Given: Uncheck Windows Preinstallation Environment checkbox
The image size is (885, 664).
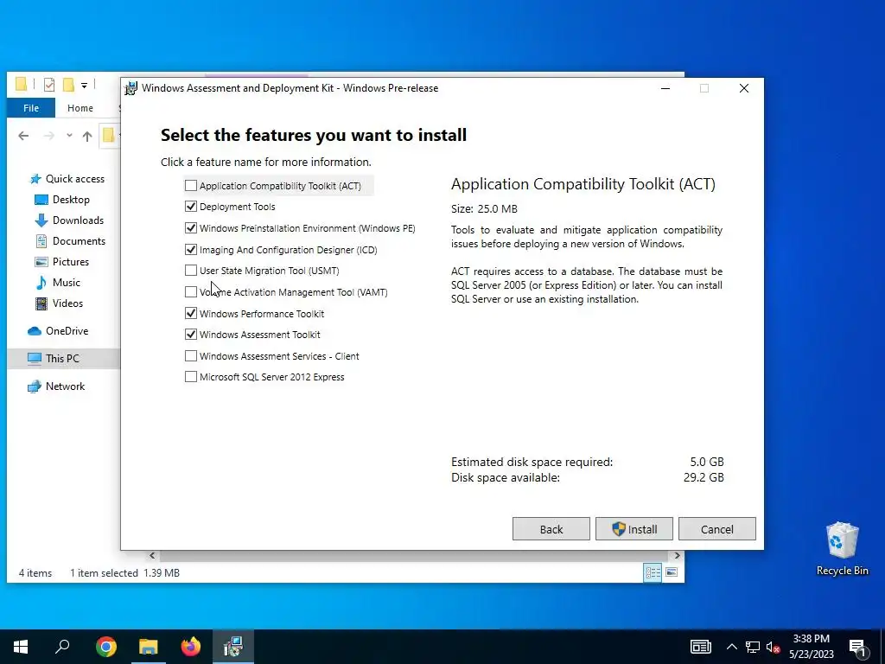Looking at the screenshot, I should [x=191, y=228].
